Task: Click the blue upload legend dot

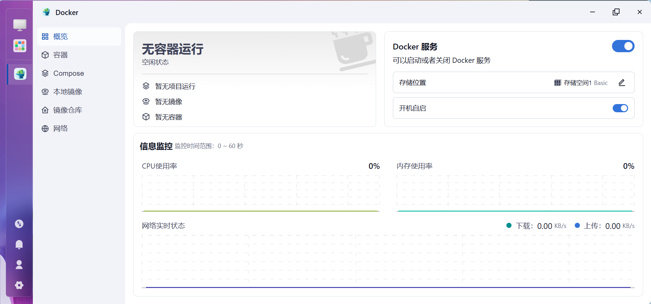Action: click(x=577, y=226)
